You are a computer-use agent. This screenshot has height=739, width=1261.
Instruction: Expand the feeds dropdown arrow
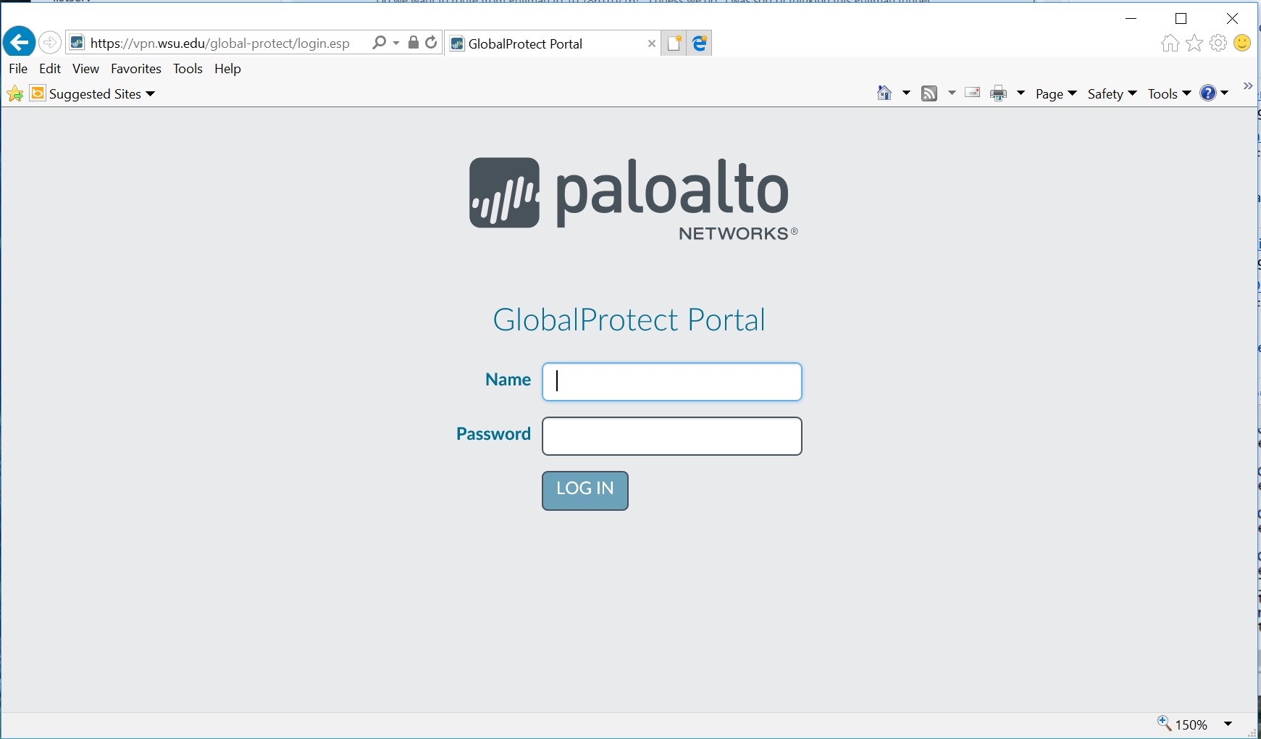[x=952, y=93]
